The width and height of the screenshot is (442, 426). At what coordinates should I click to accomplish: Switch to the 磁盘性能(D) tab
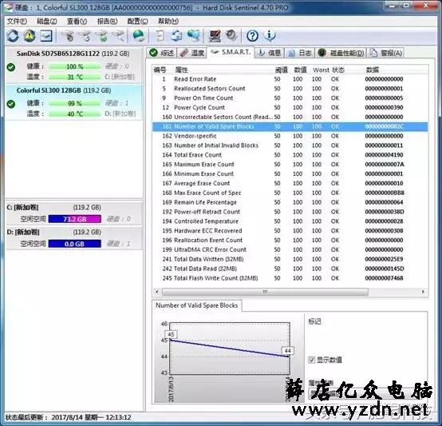click(341, 53)
